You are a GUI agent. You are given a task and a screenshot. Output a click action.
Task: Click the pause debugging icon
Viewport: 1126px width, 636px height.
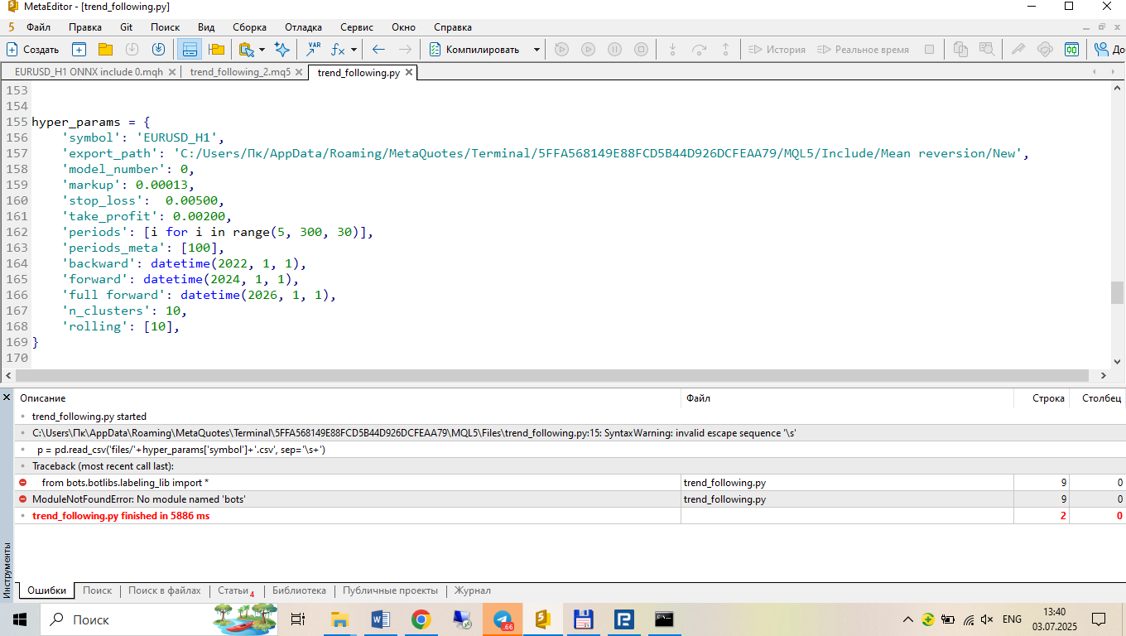614,50
